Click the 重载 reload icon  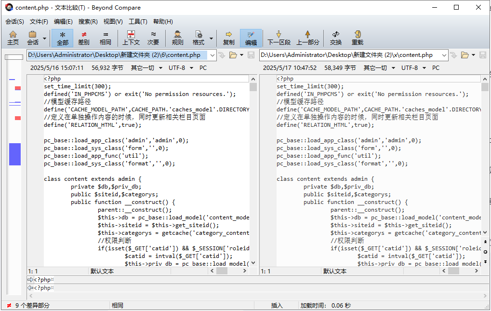[358, 38]
